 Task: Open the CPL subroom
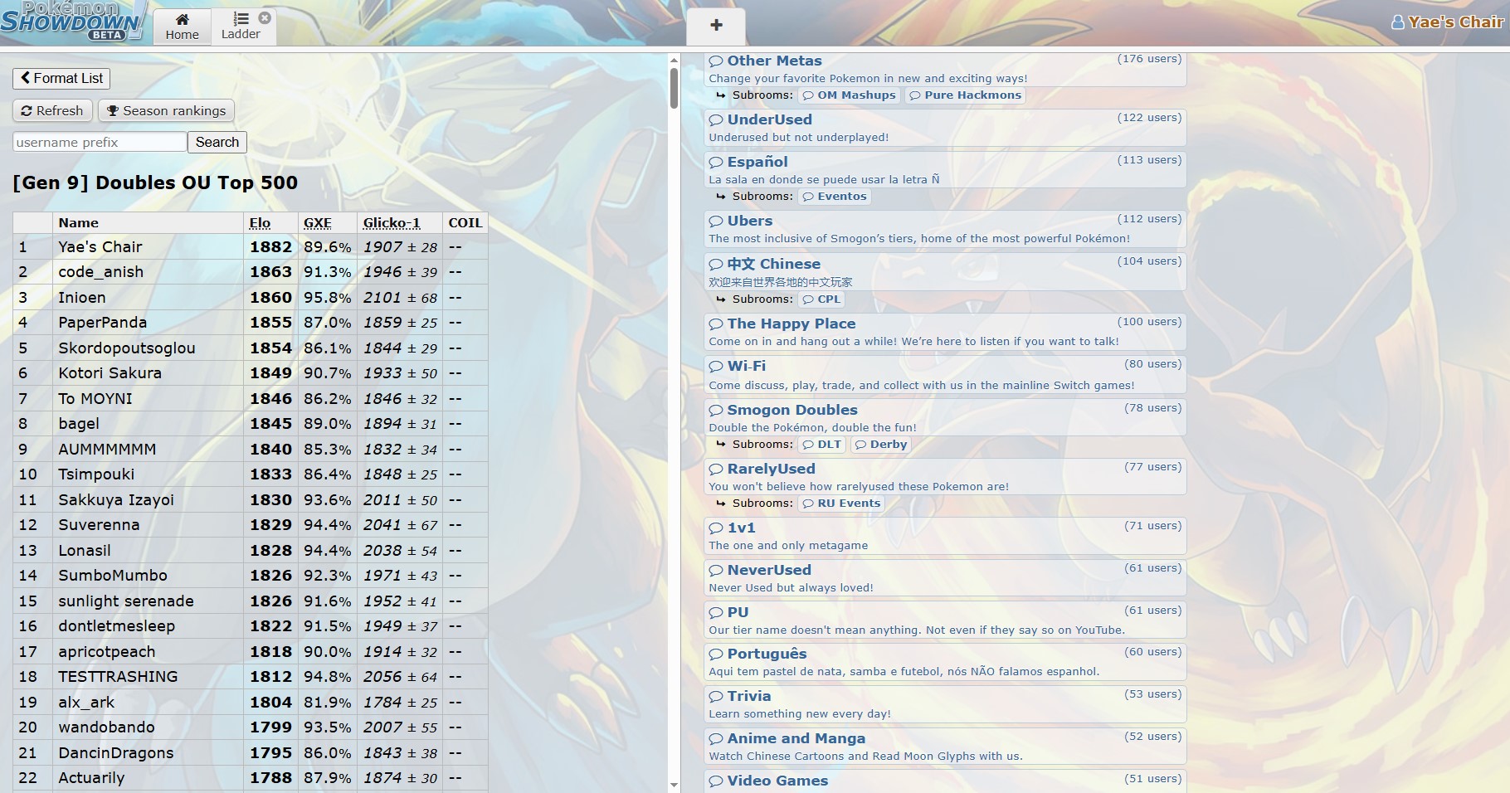pyautogui.click(x=821, y=299)
